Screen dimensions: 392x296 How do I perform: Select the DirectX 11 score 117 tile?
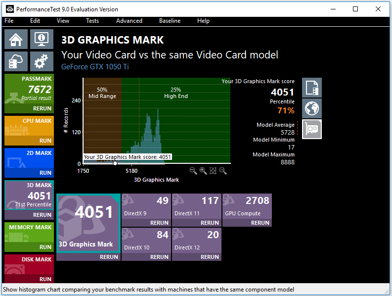click(197, 206)
